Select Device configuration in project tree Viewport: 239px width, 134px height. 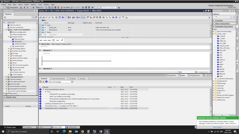(x=19, y=32)
